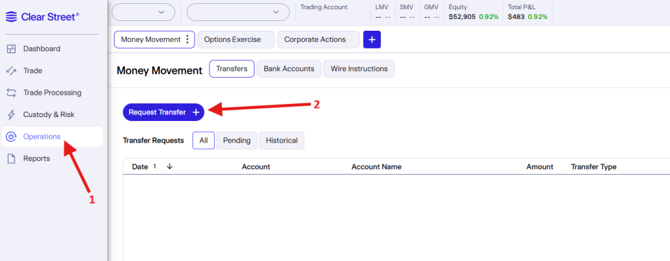Click the Account Name column header
This screenshot has height=261, width=670.
[376, 167]
